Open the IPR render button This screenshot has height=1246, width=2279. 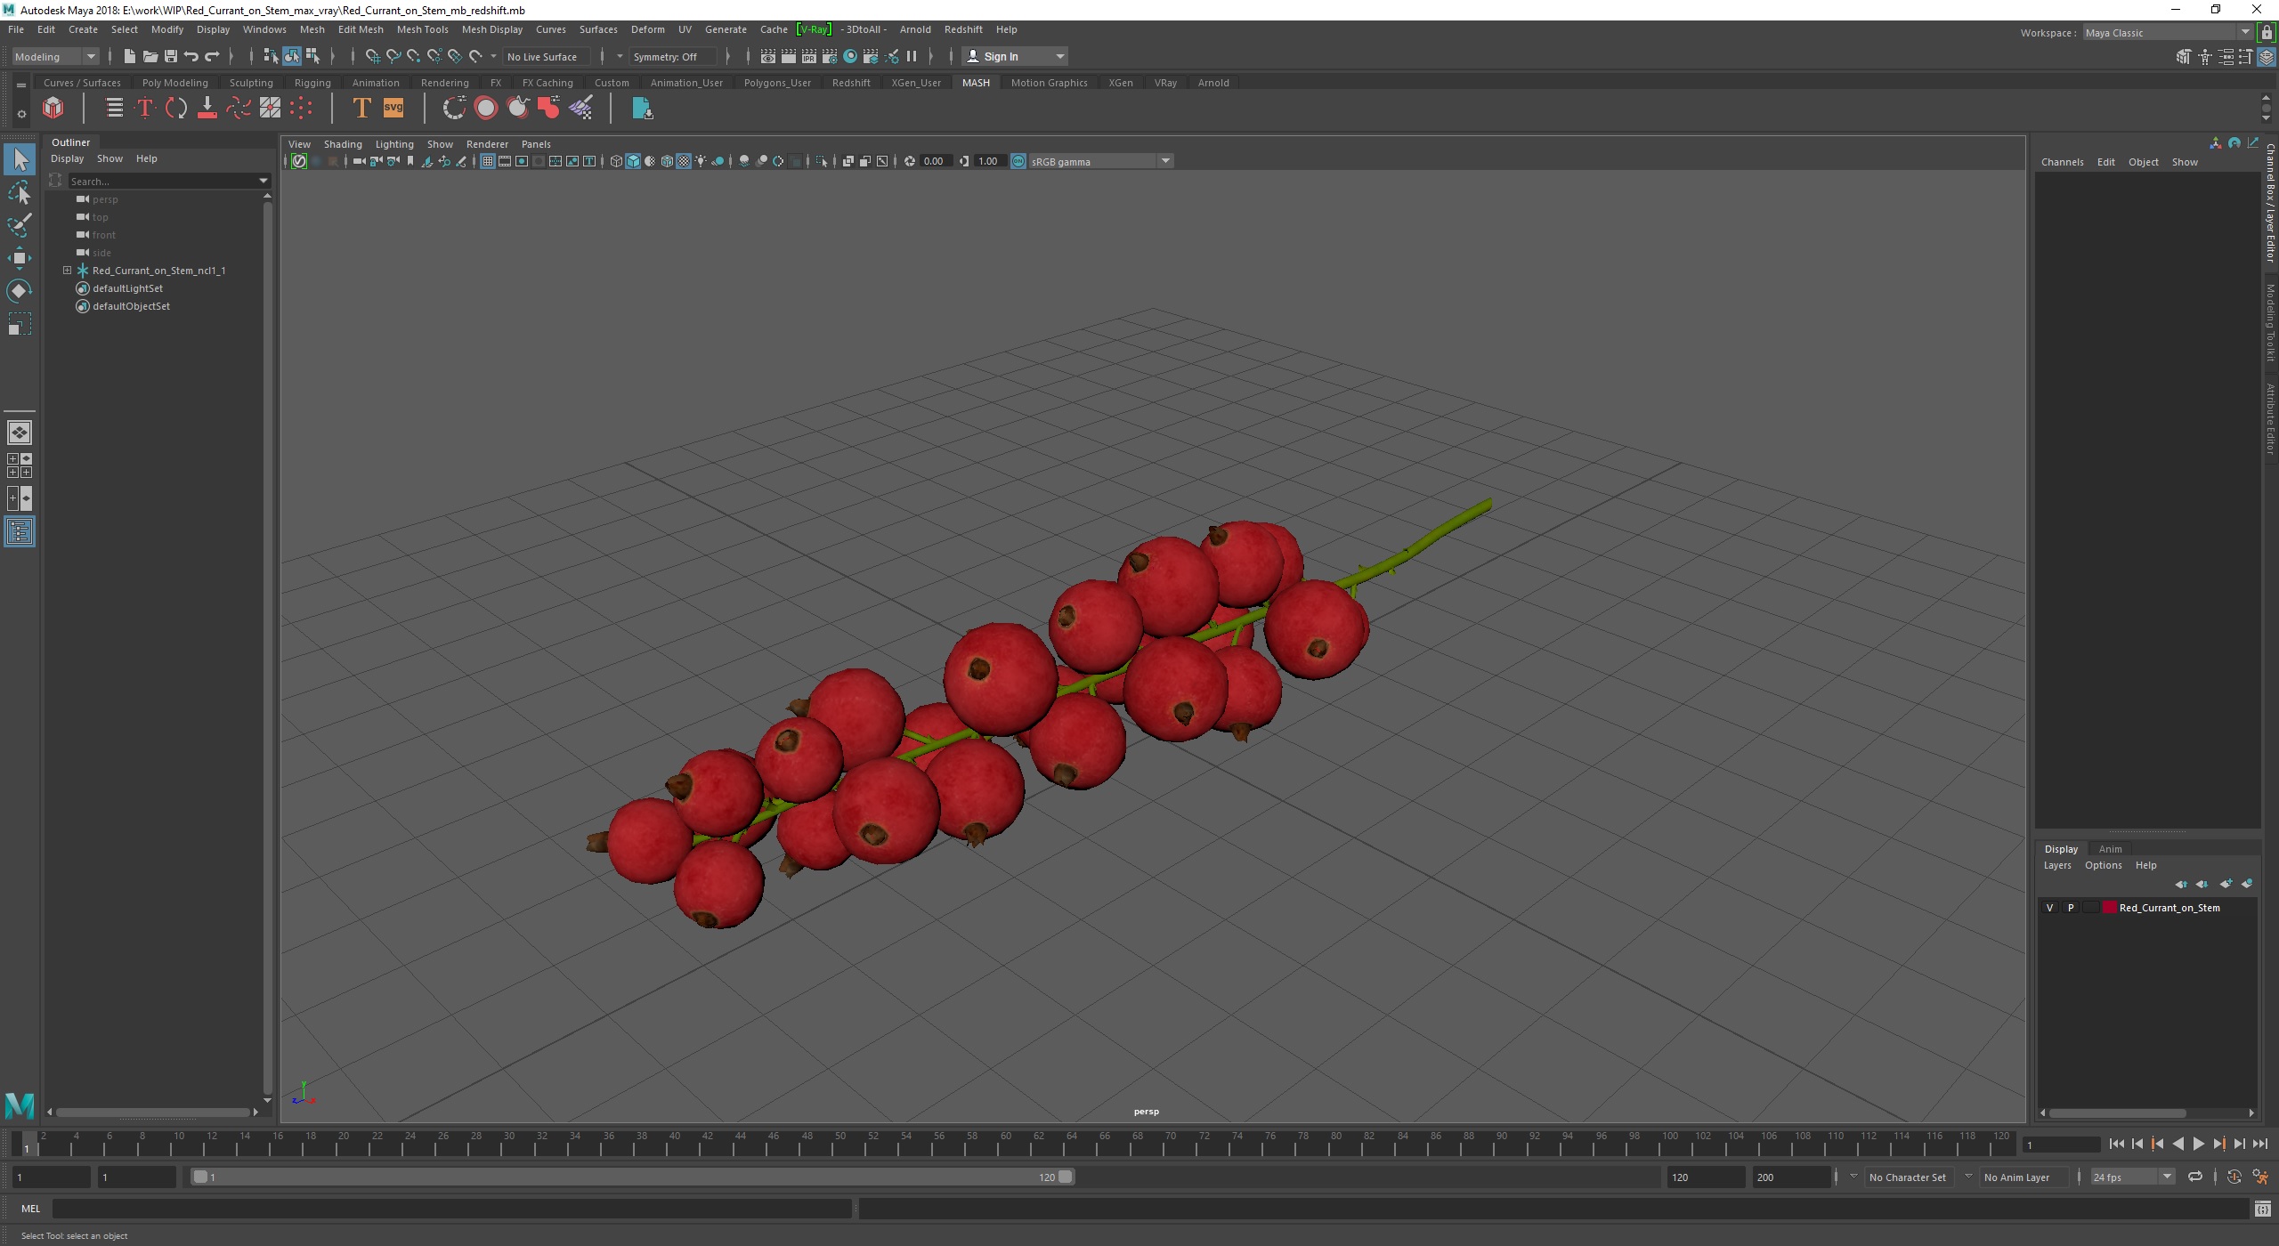809,56
